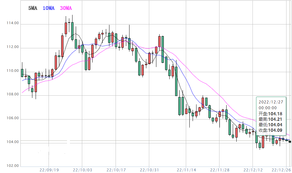Select the last highlighted candle for 2022/12/27
292x173 pixels.
pos(290,142)
